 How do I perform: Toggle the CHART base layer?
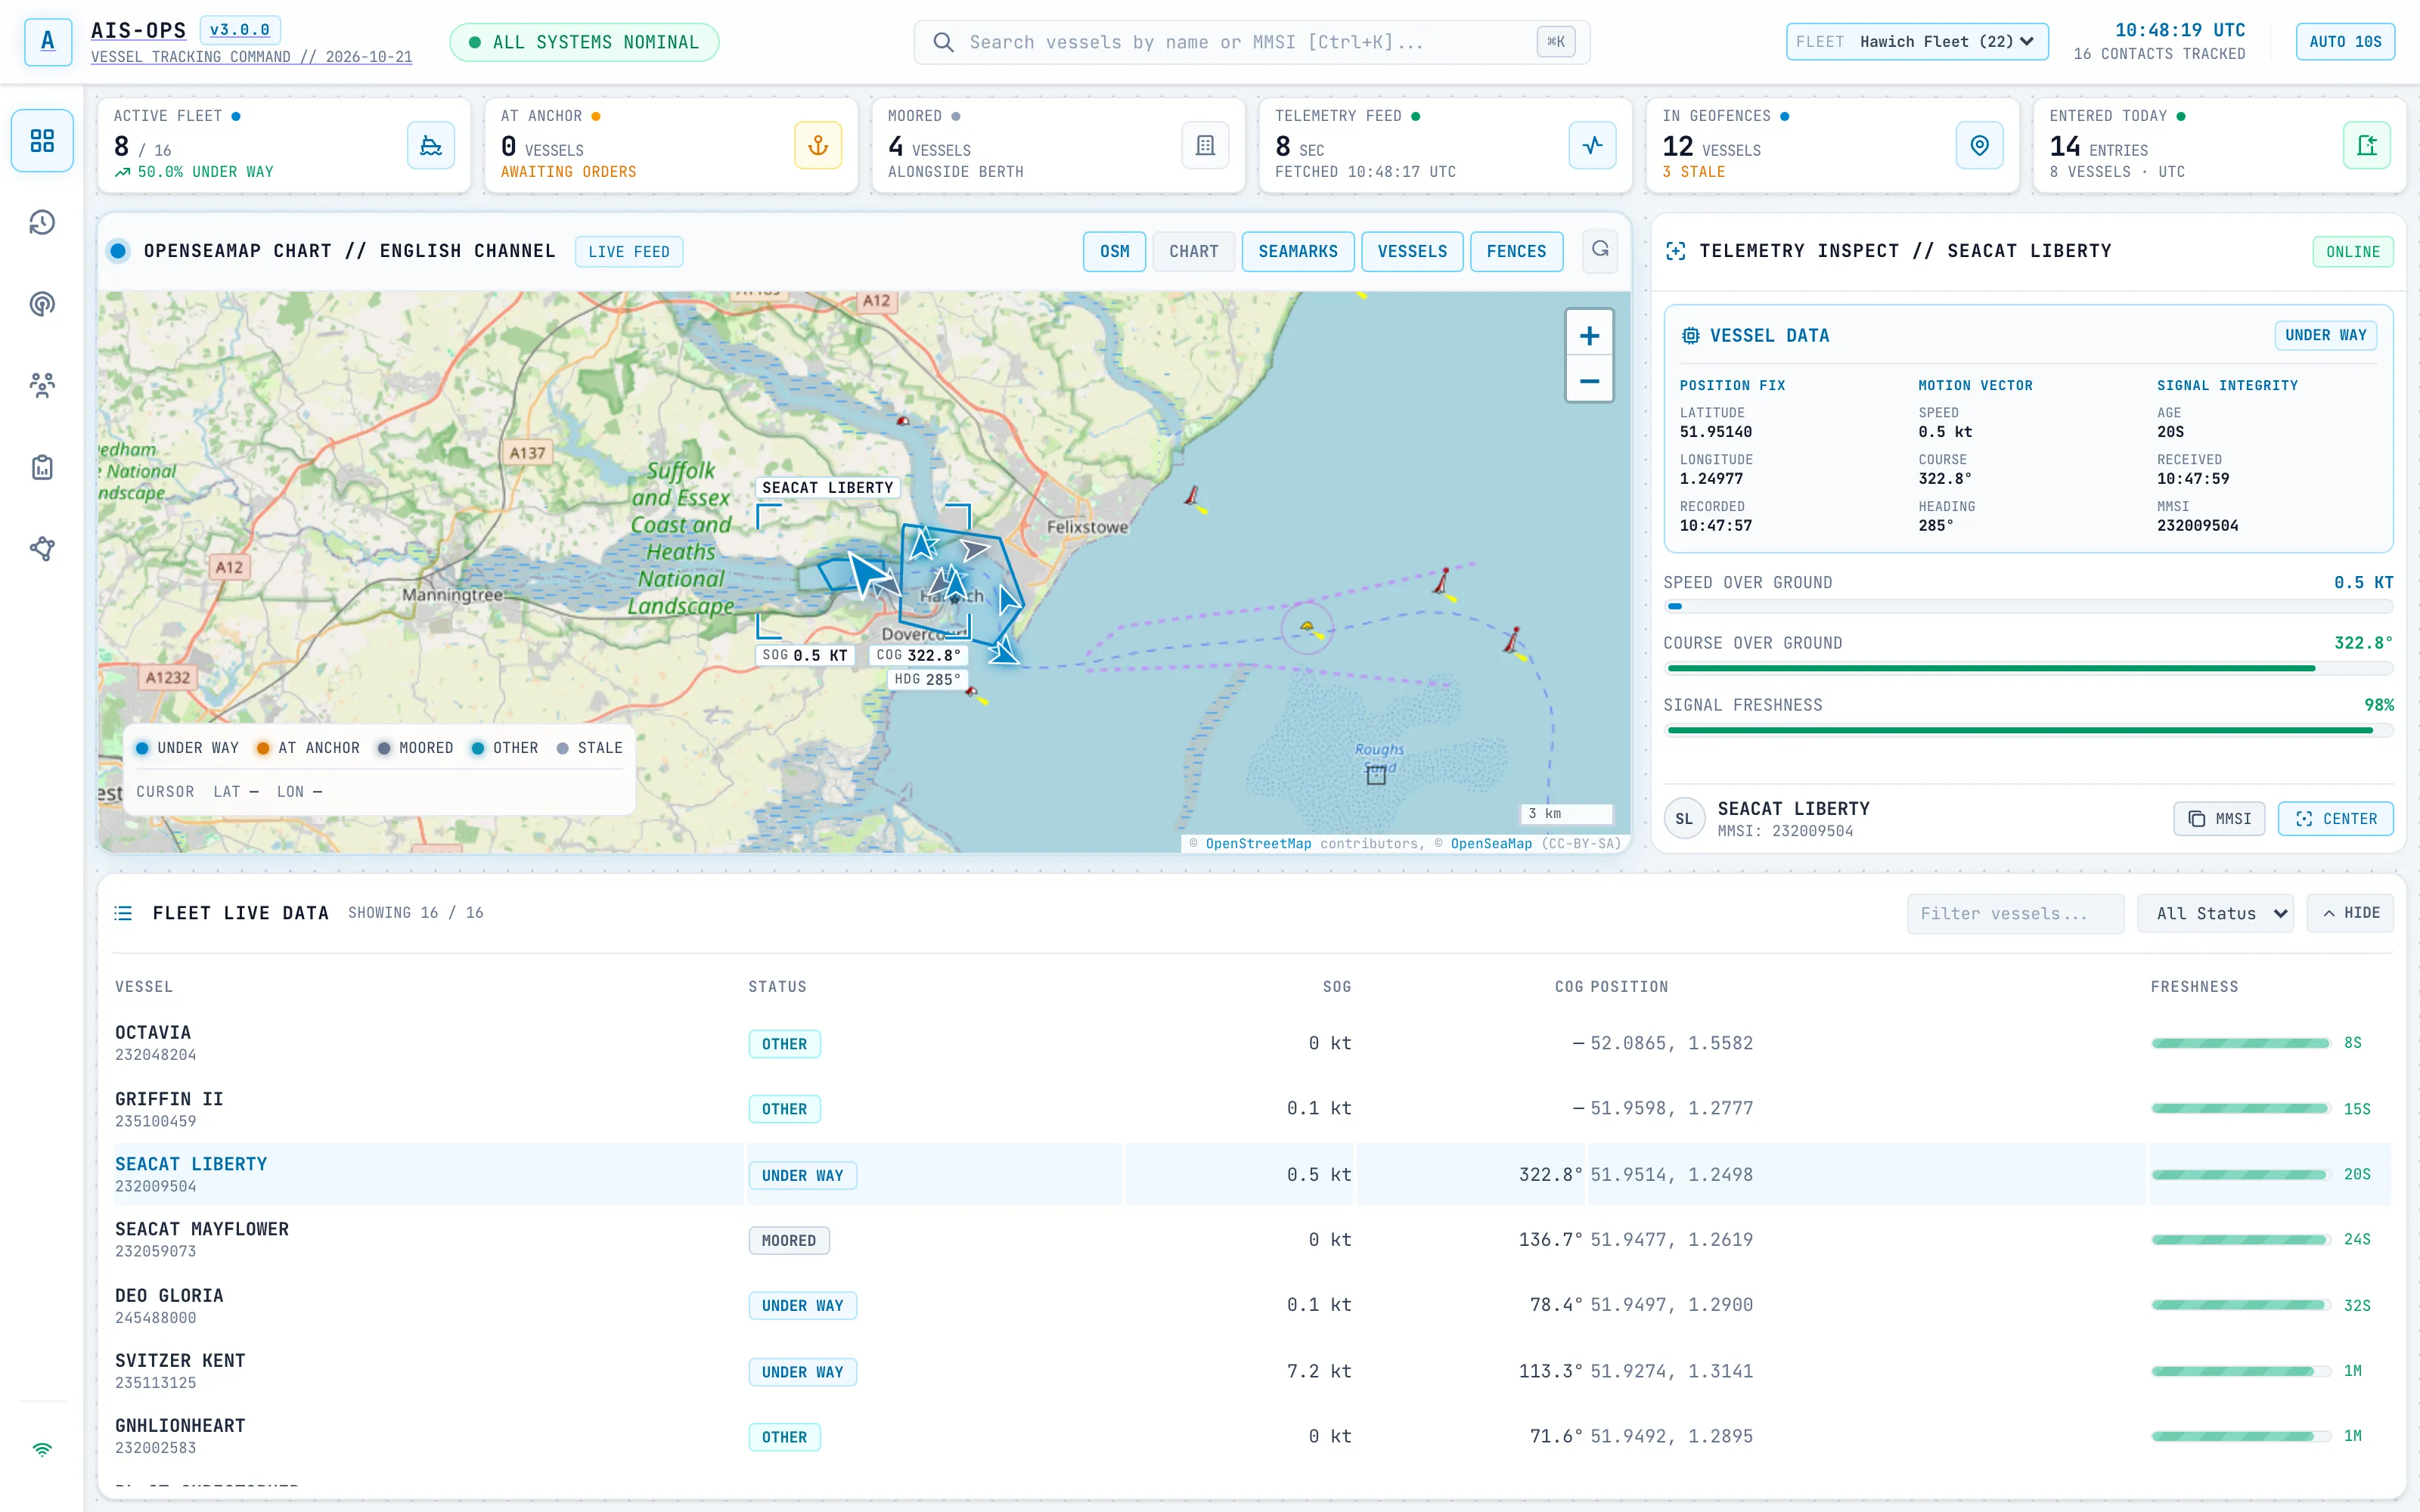click(1194, 252)
